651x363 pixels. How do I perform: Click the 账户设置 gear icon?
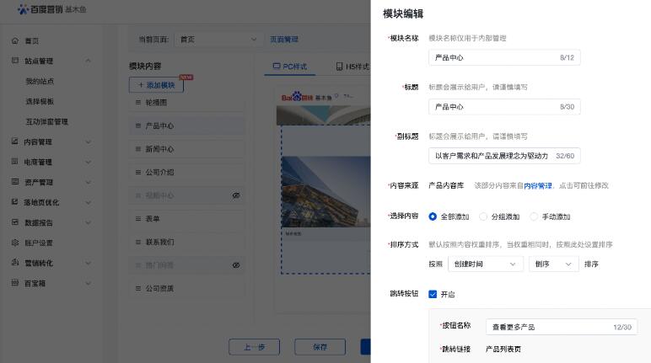click(15, 243)
